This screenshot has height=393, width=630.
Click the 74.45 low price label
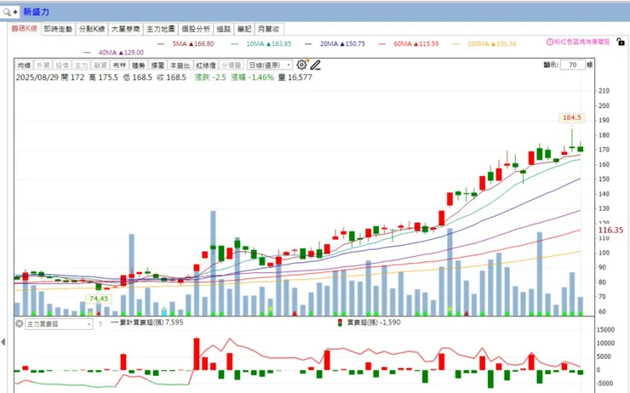[99, 299]
